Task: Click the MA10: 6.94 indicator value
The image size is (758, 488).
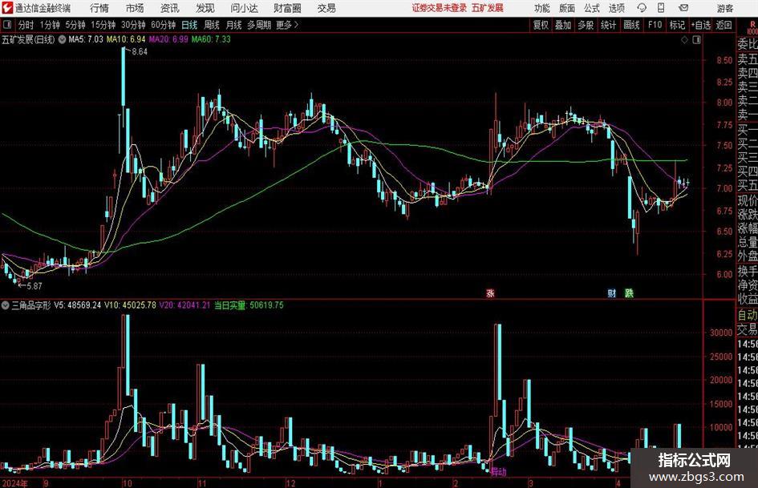Action: [x=126, y=39]
